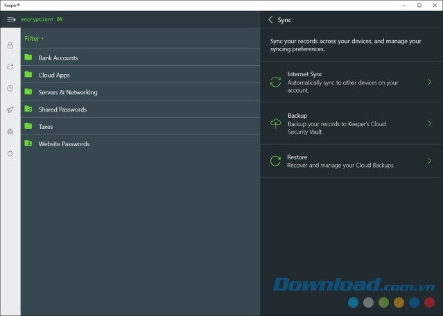Click the Backup cloud upload icon
The height and width of the screenshot is (316, 443).
[x=275, y=123]
